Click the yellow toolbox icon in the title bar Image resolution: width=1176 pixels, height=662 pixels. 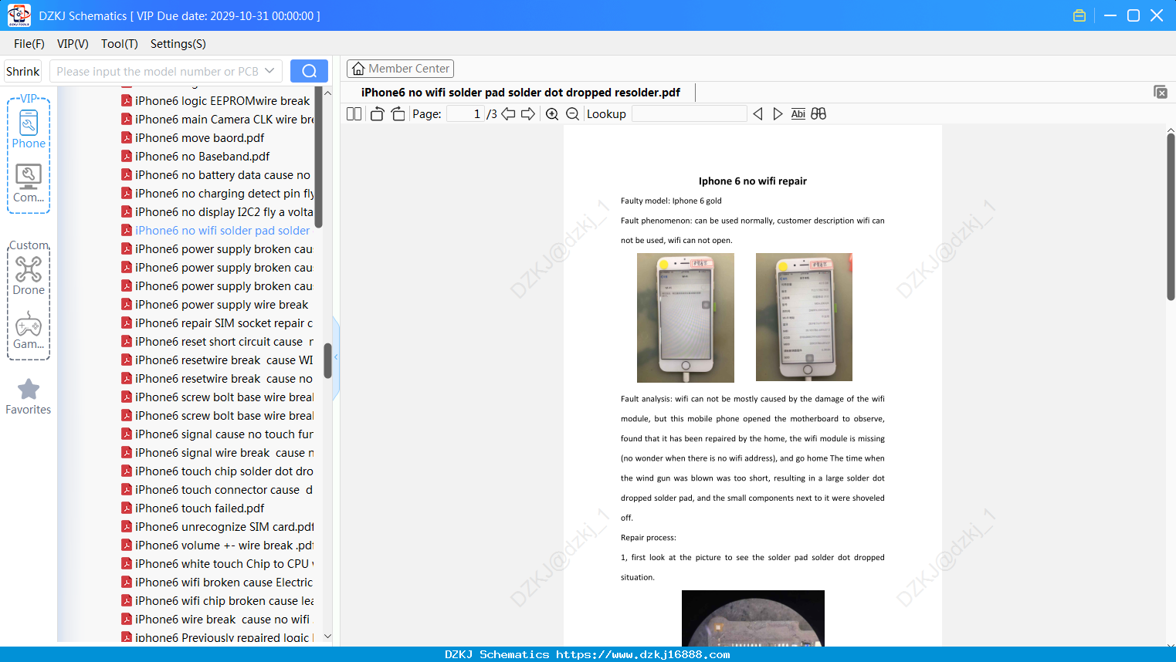(1079, 15)
